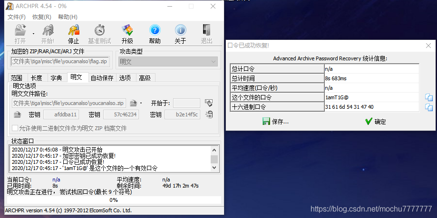Switch to the 字典 tab
Viewport: 437px width, 218px height.
pos(56,78)
